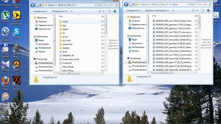Select Рабочий стол in left window sidebar
The width and height of the screenshot is (221, 124).
(45, 29)
